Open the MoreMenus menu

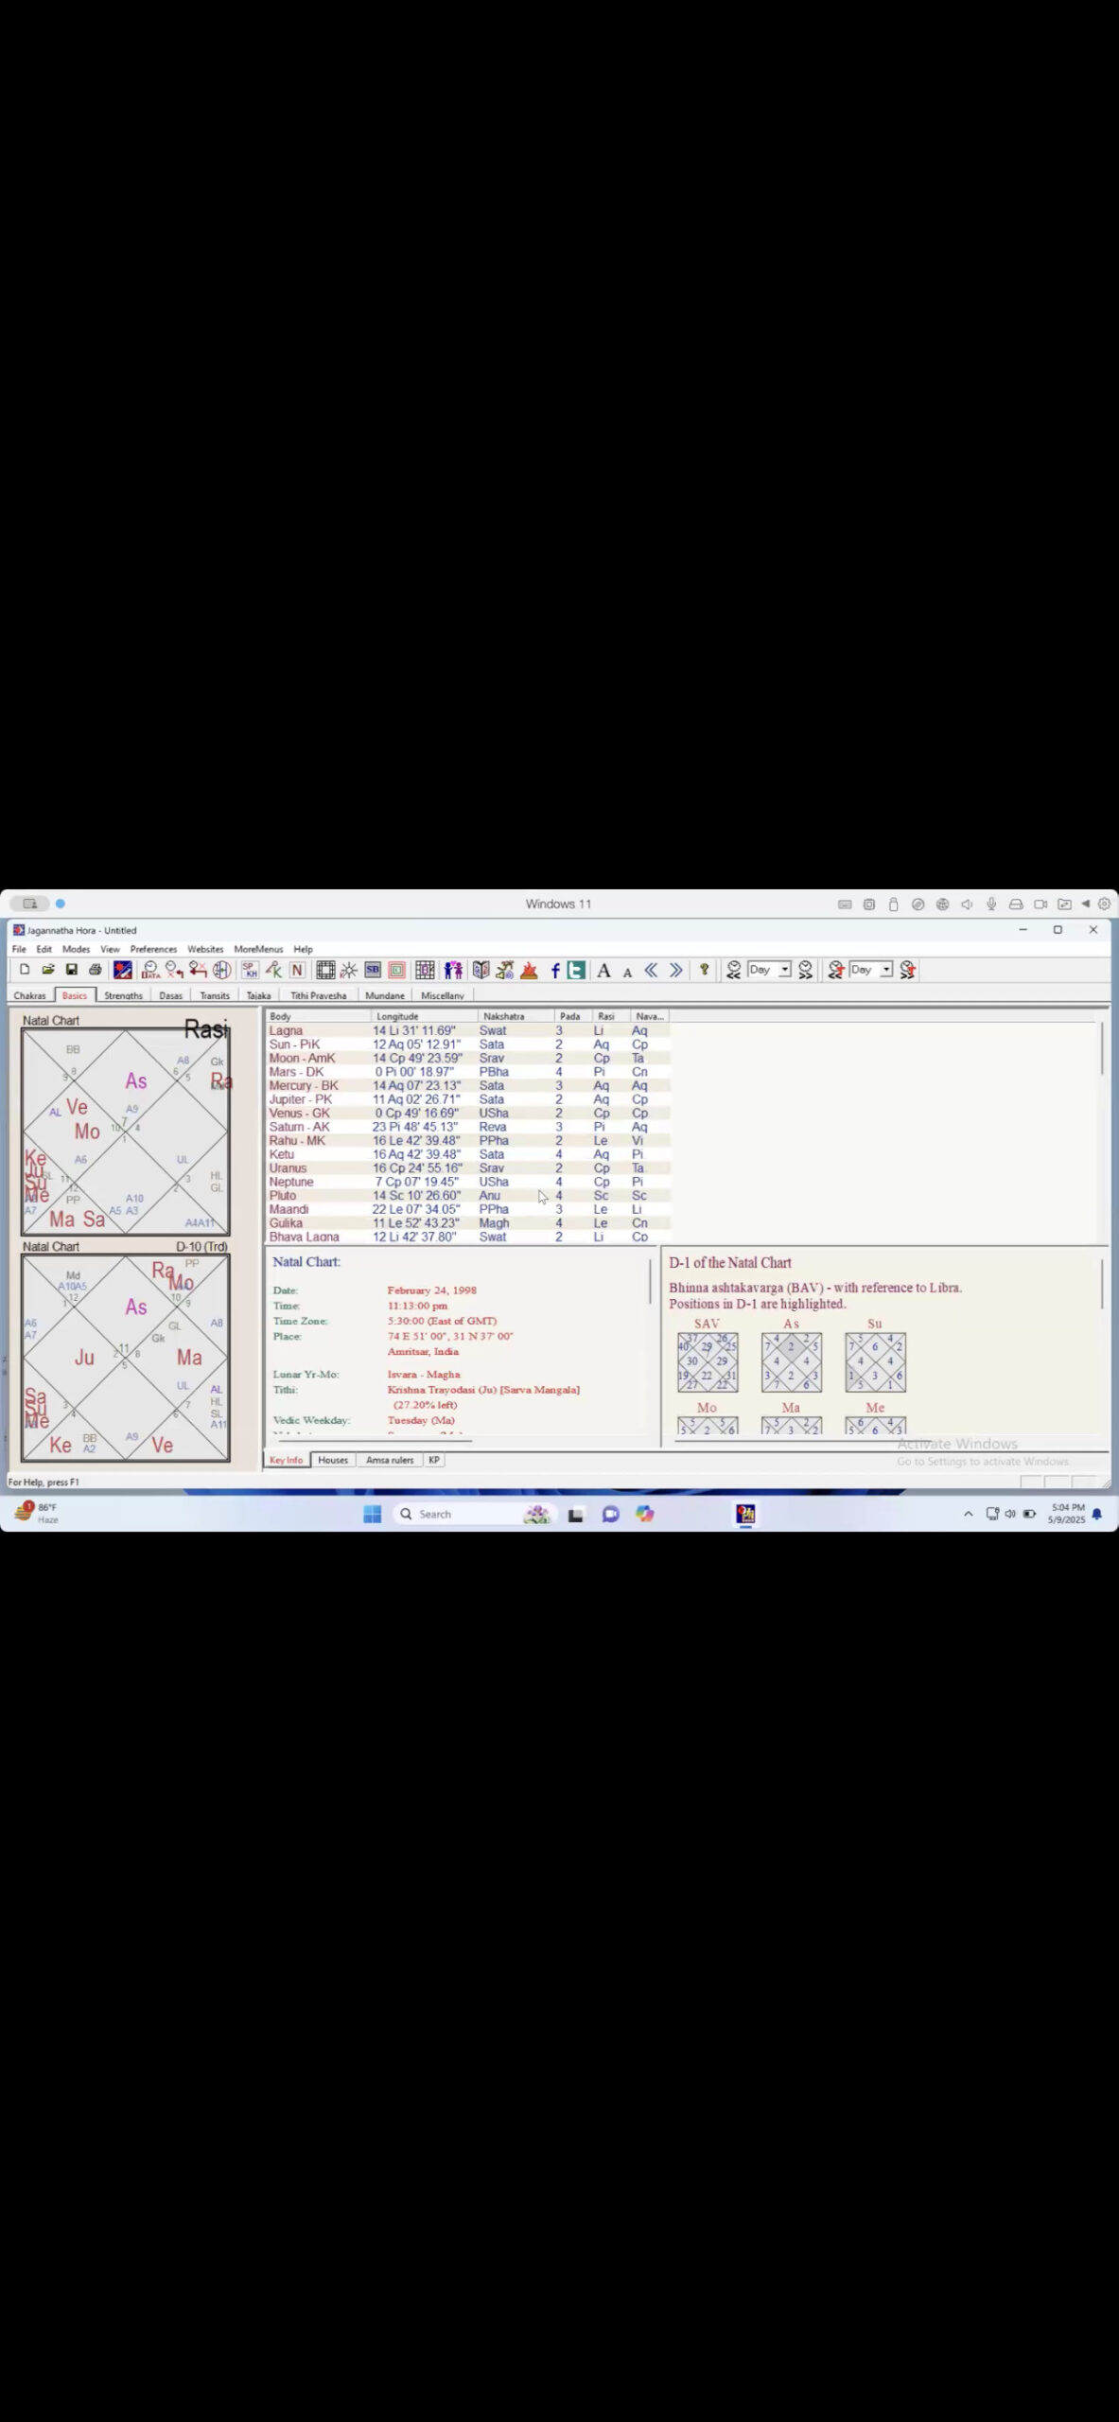tap(258, 949)
